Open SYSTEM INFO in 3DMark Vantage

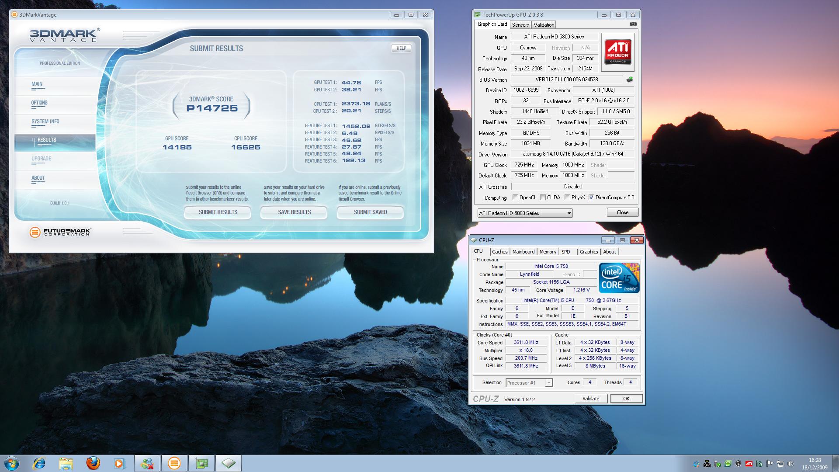(x=55, y=124)
